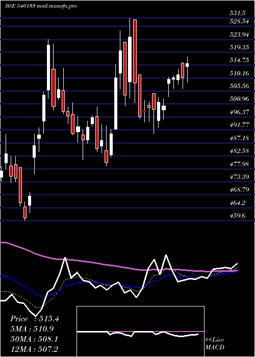The height and width of the screenshot is (357, 255).
Task: Click the 50MA : 508.1 readout
Action: coord(34,339)
